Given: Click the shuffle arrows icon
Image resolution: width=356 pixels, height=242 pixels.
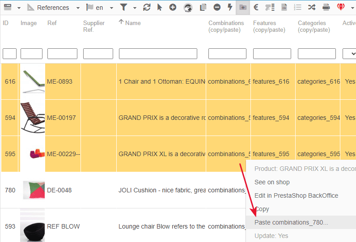Looking at the screenshot, I should tap(312, 8).
